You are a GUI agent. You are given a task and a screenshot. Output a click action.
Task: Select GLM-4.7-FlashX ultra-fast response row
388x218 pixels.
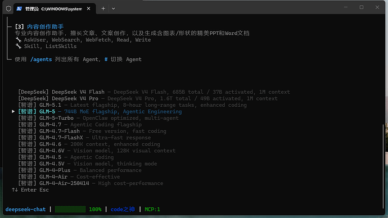[x=84, y=138]
